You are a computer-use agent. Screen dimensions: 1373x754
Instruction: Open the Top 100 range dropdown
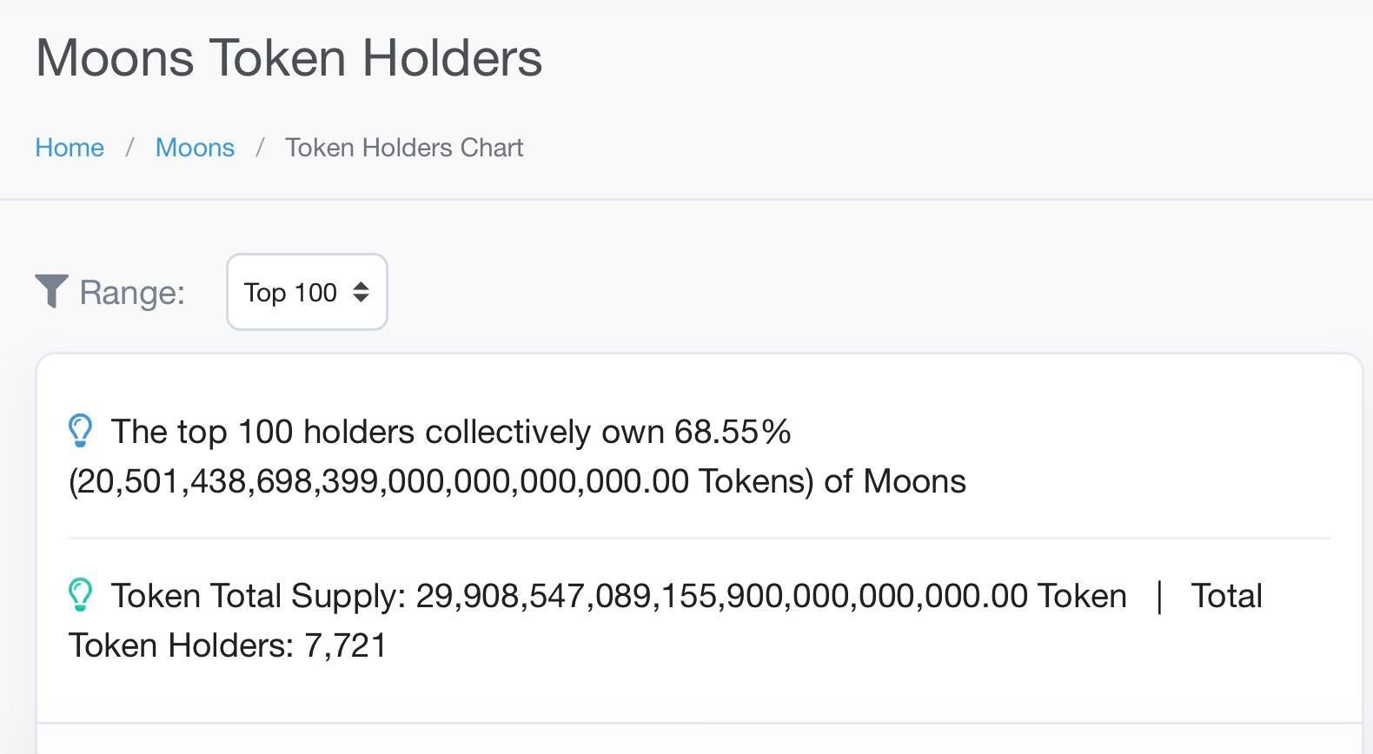306,293
